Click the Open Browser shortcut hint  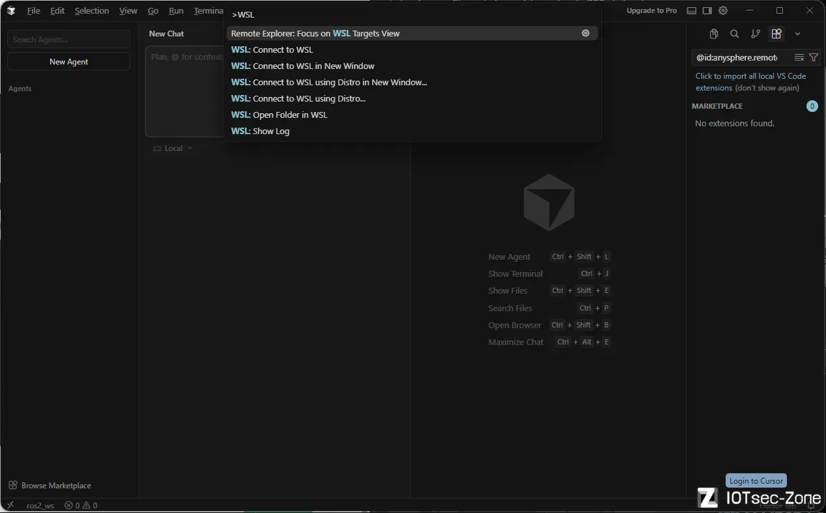coord(549,325)
